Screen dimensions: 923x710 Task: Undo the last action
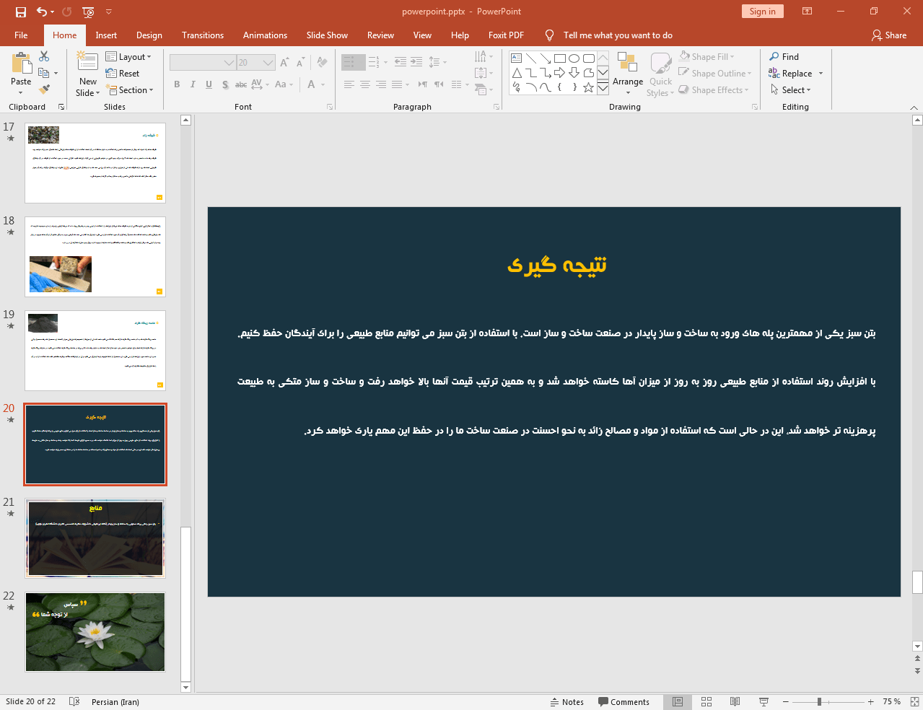click(42, 12)
